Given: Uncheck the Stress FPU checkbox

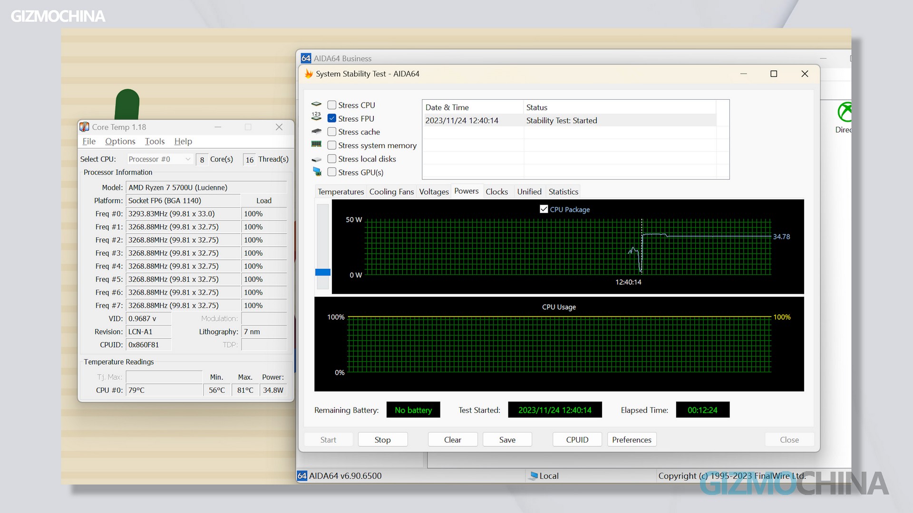Looking at the screenshot, I should (x=332, y=118).
